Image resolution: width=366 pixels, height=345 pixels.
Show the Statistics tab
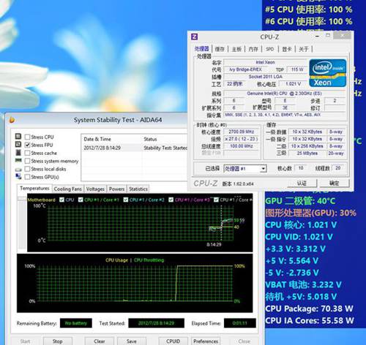click(x=138, y=189)
